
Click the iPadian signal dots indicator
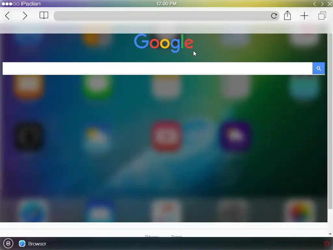click(10, 4)
